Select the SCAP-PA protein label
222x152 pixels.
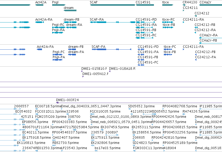click(98, 47)
